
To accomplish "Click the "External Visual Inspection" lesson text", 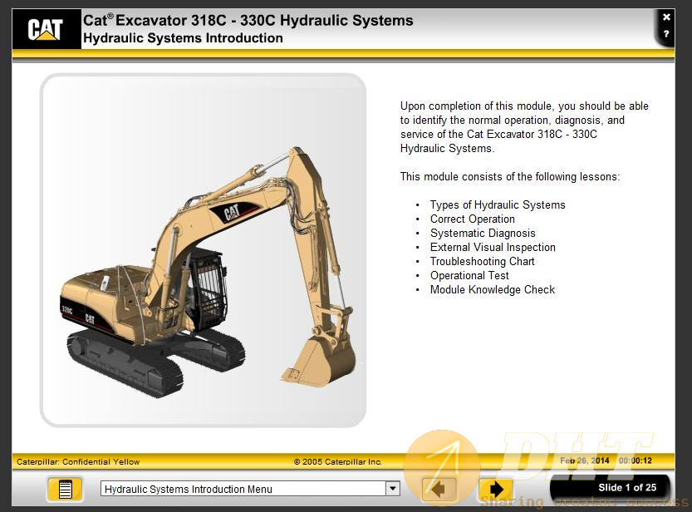I will (493, 247).
